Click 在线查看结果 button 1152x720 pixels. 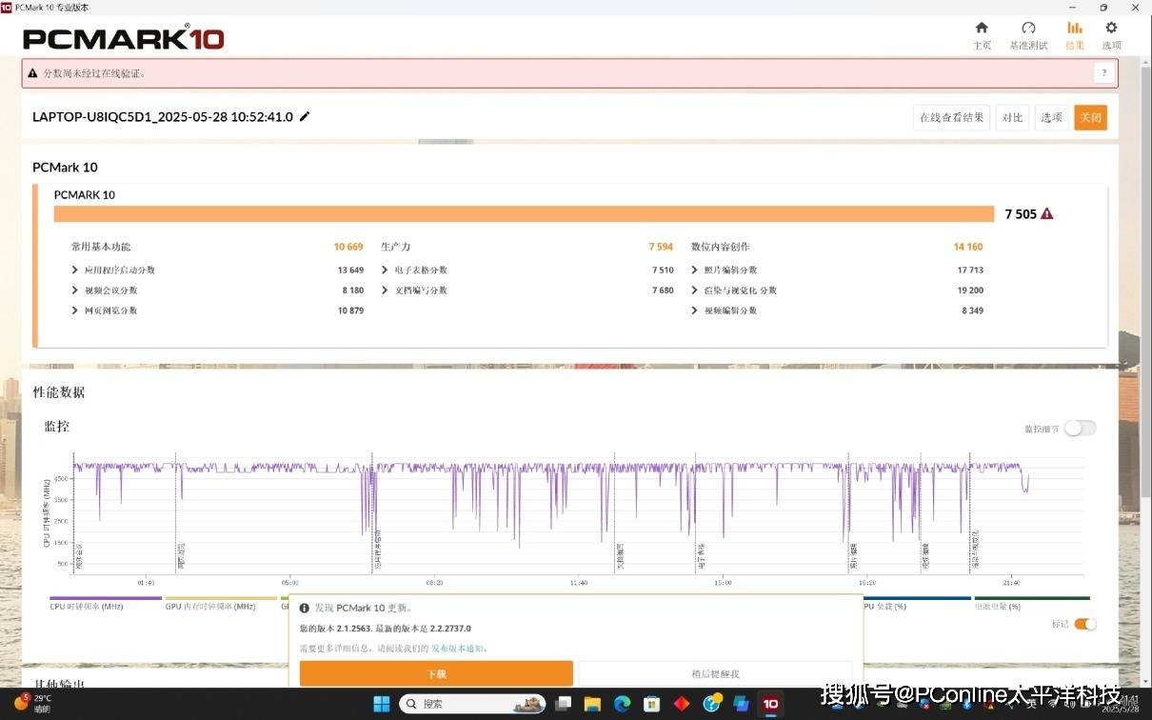pos(950,117)
